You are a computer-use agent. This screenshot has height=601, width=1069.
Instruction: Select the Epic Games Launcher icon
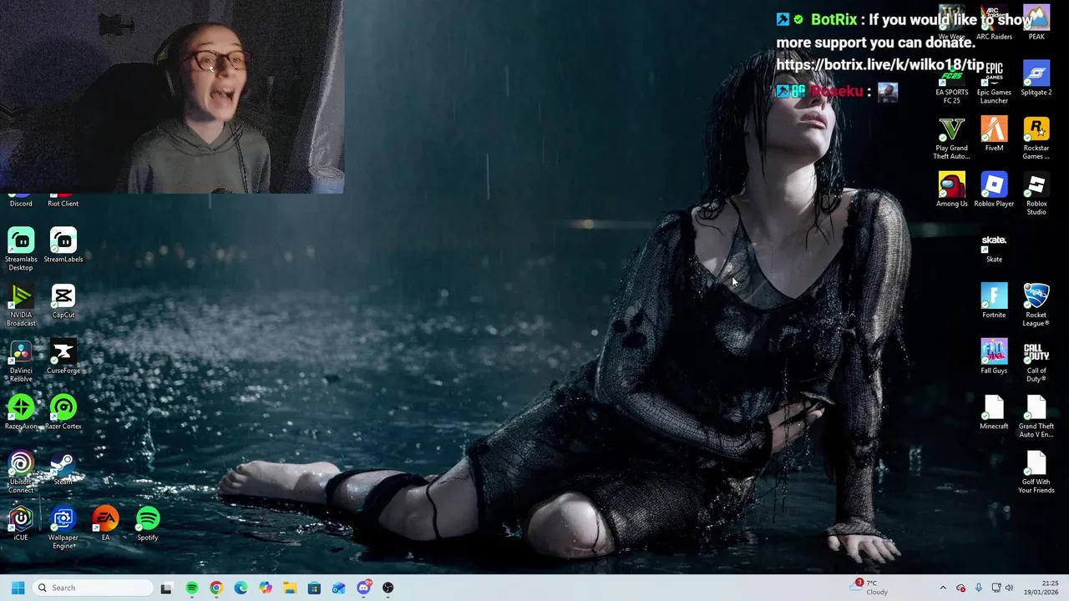pyautogui.click(x=994, y=83)
